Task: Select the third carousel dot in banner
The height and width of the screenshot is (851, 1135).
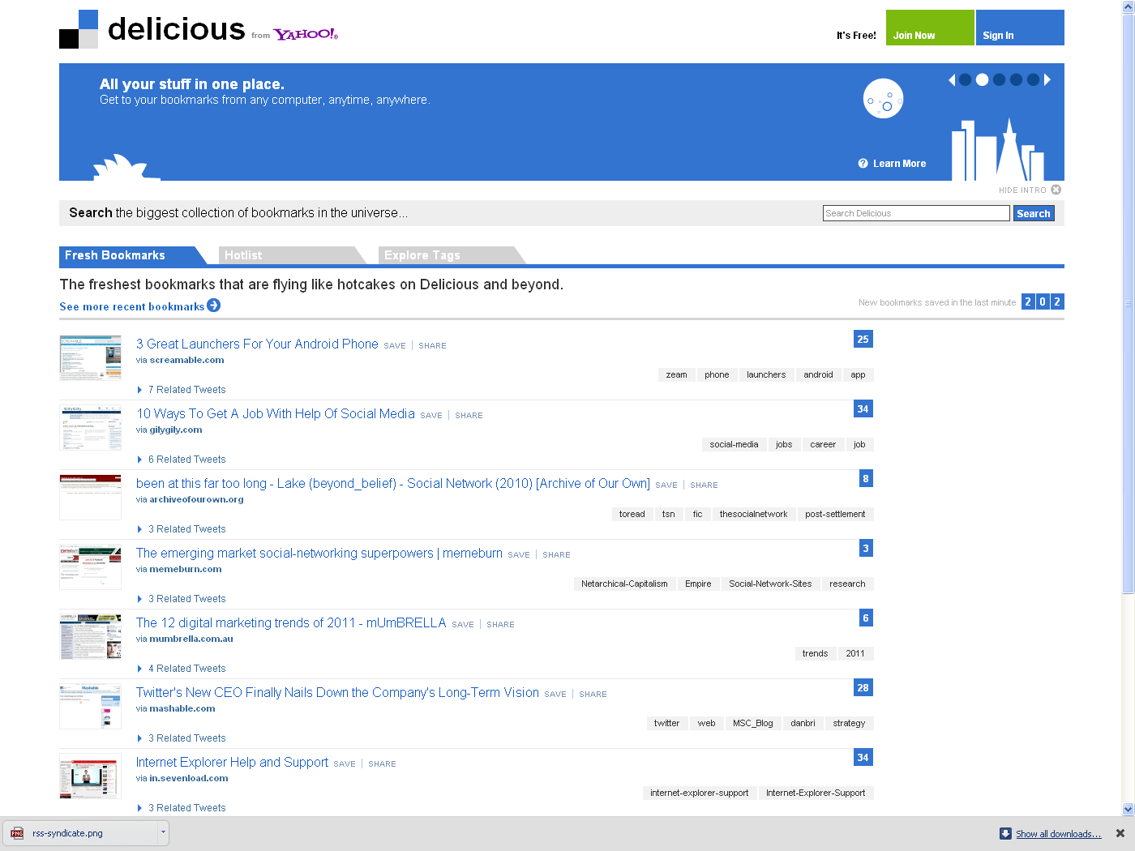Action: click(x=999, y=79)
